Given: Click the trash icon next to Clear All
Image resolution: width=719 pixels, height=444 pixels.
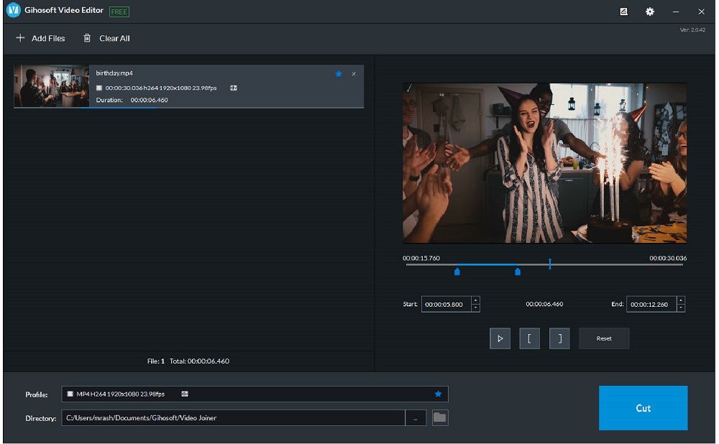Looking at the screenshot, I should (88, 38).
